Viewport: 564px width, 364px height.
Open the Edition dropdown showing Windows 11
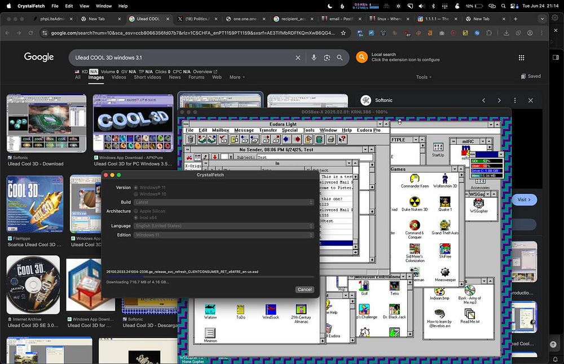[223, 235]
